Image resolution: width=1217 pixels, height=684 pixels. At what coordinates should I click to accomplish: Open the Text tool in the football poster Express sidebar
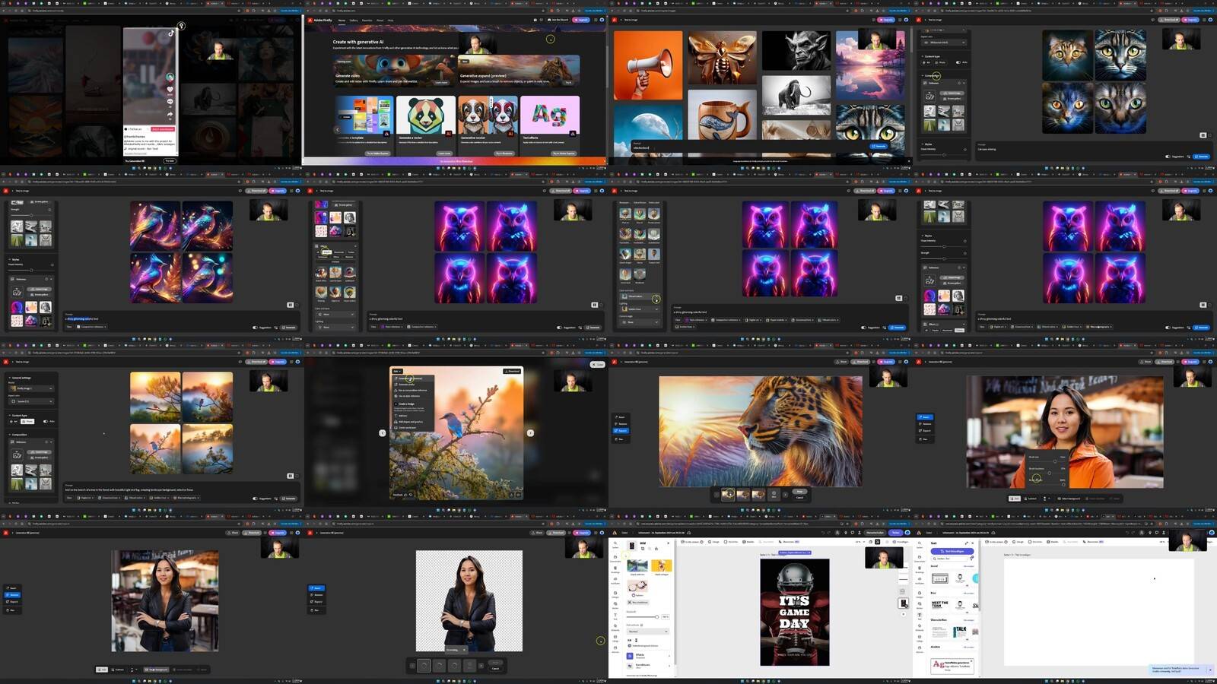(x=615, y=616)
